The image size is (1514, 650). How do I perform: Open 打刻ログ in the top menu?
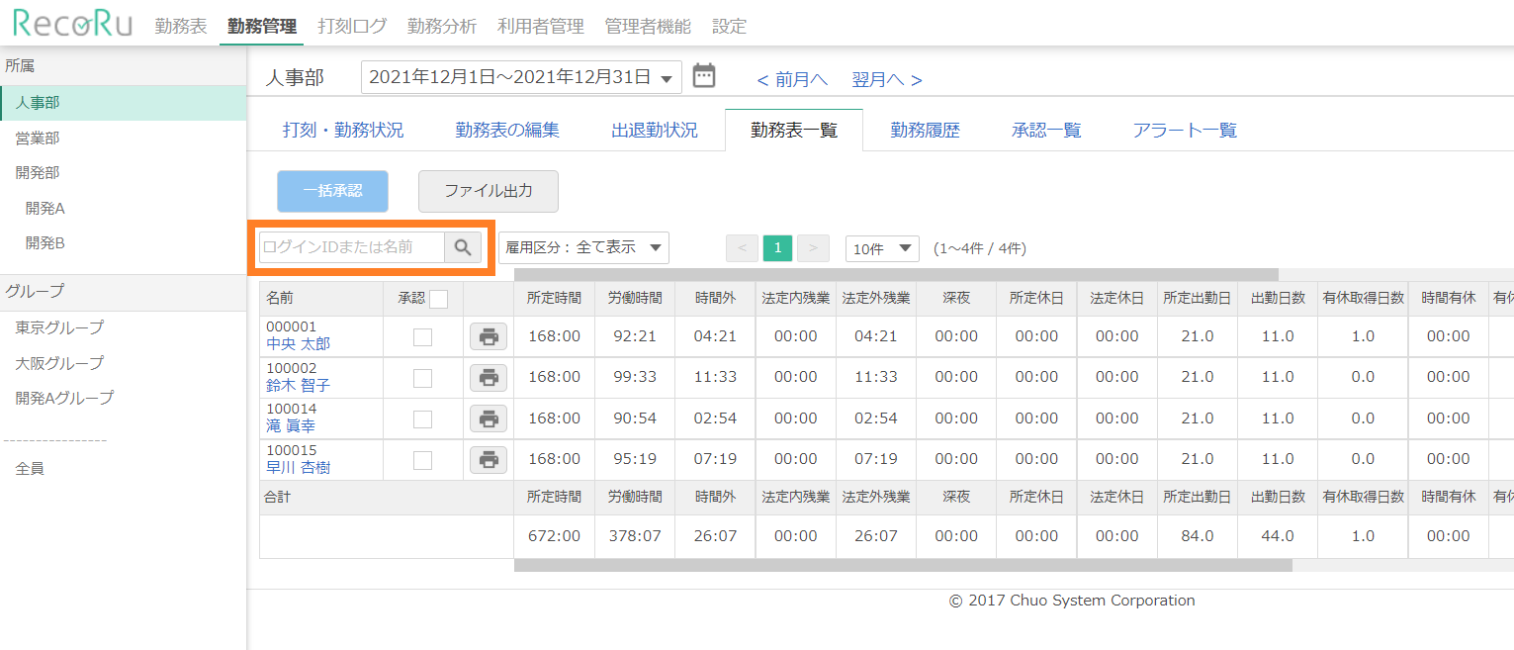352,27
